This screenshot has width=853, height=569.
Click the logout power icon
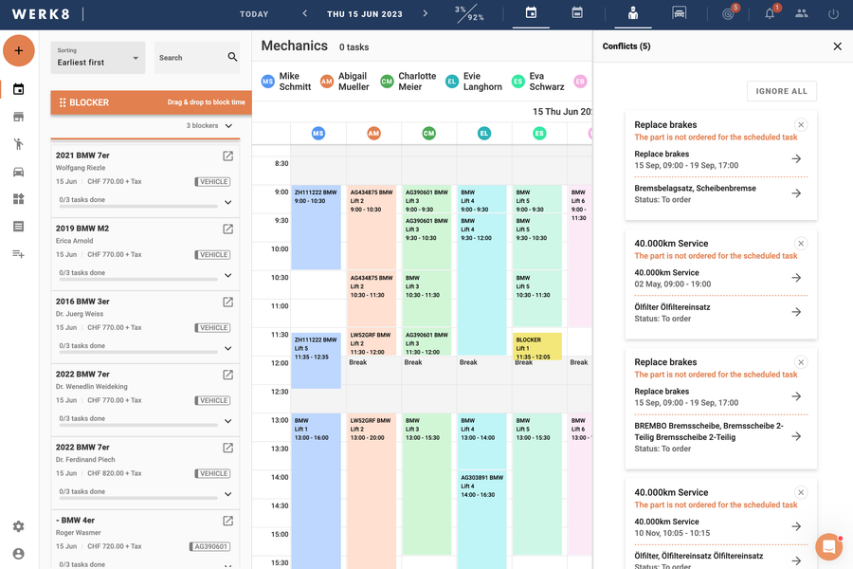(835, 14)
